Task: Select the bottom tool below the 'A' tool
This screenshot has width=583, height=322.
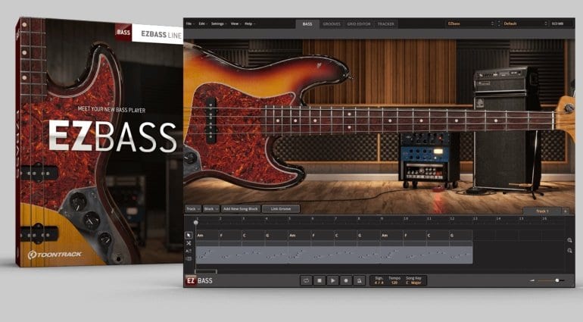Action: tap(189, 258)
